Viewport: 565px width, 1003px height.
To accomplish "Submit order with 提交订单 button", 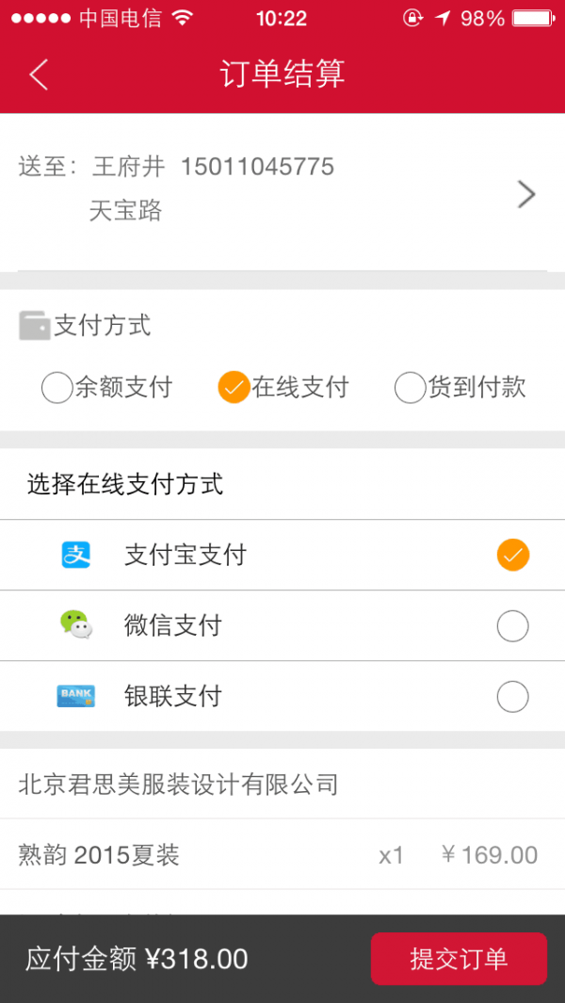I will [459, 959].
